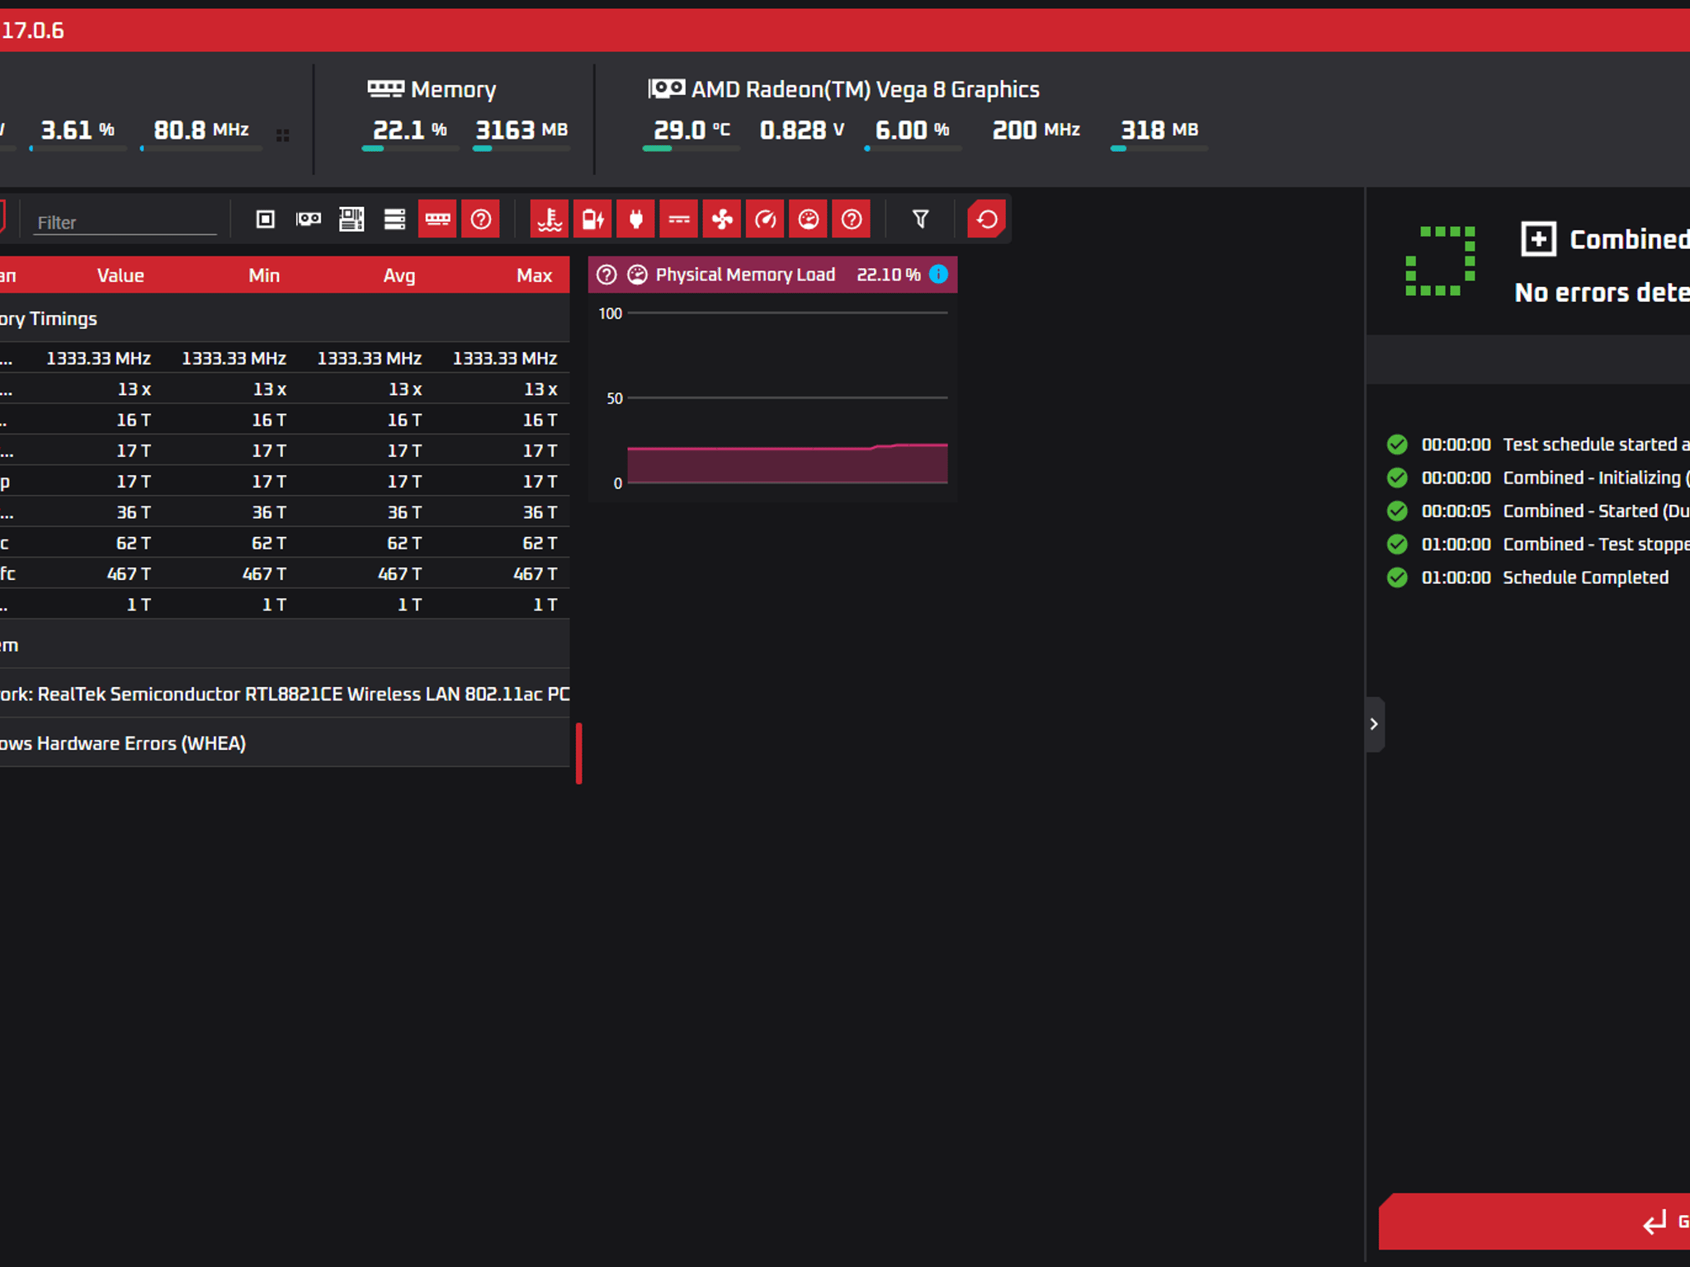Click the 3.61 % CPU usage reading
1690x1267 pixels.
coord(78,130)
